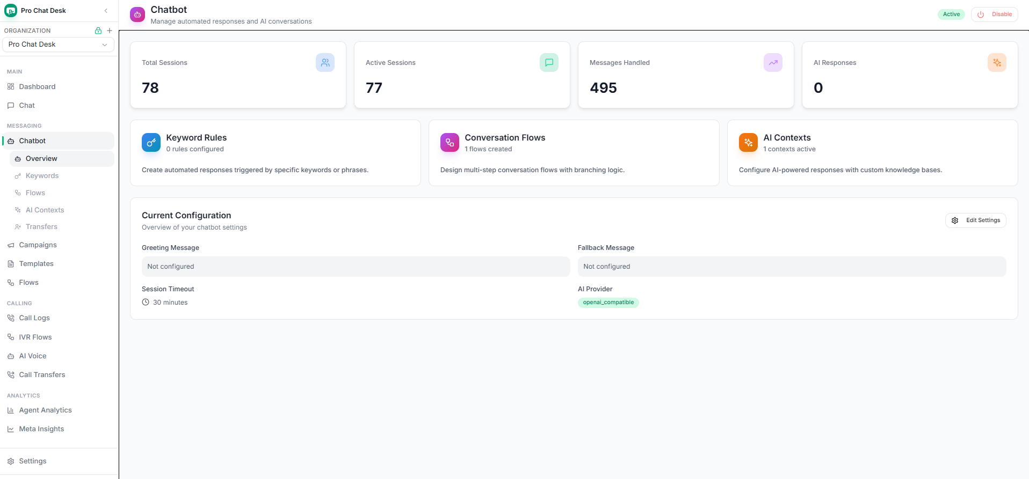The height and width of the screenshot is (479, 1029).
Task: Open the Pro Chat Desk organization dropdown
Action: point(58,45)
